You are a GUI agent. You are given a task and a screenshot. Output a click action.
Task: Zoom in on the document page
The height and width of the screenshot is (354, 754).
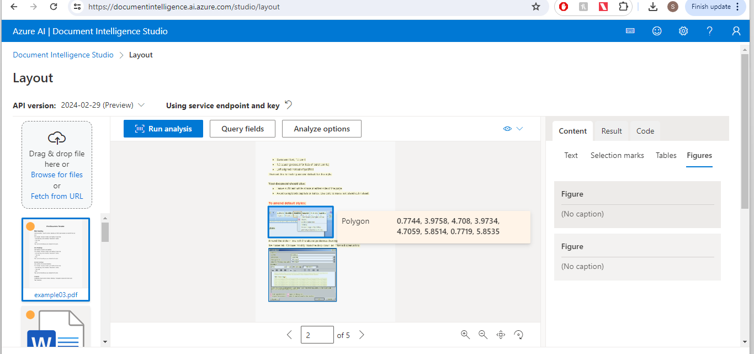click(x=465, y=334)
